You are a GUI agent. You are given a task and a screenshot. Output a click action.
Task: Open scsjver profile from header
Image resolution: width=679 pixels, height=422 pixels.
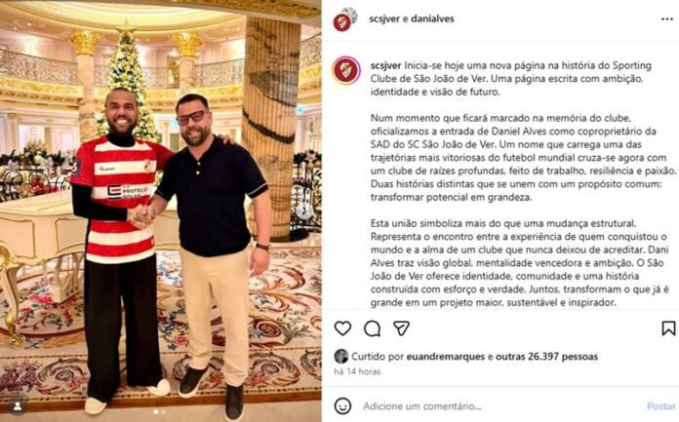[384, 19]
